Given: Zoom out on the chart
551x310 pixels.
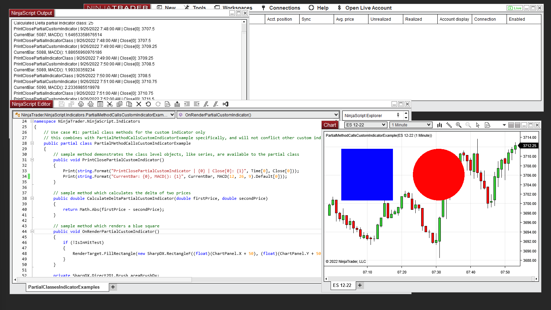Looking at the screenshot, I should pyautogui.click(x=468, y=125).
